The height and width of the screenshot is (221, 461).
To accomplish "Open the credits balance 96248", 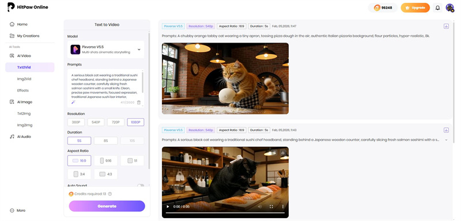I will coord(383,7).
